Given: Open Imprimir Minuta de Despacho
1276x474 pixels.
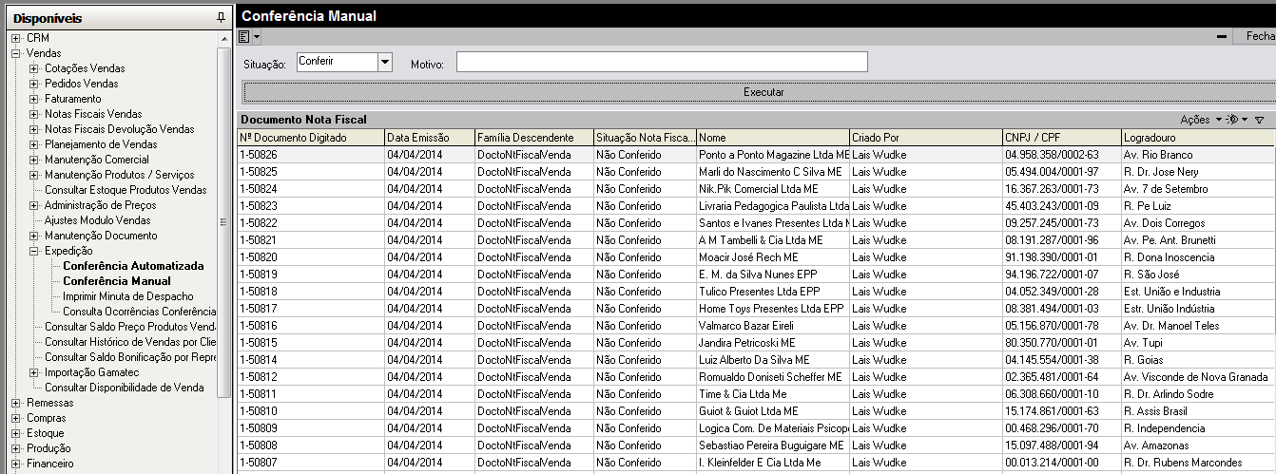Looking at the screenshot, I should click(127, 296).
